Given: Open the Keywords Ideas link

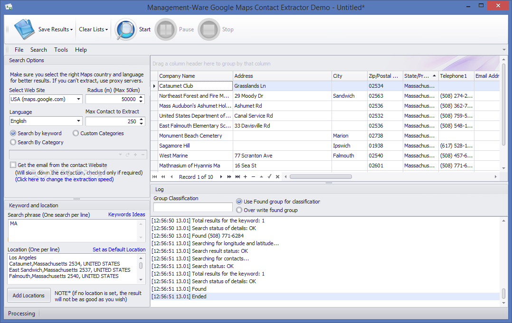Looking at the screenshot, I should click(x=127, y=214).
